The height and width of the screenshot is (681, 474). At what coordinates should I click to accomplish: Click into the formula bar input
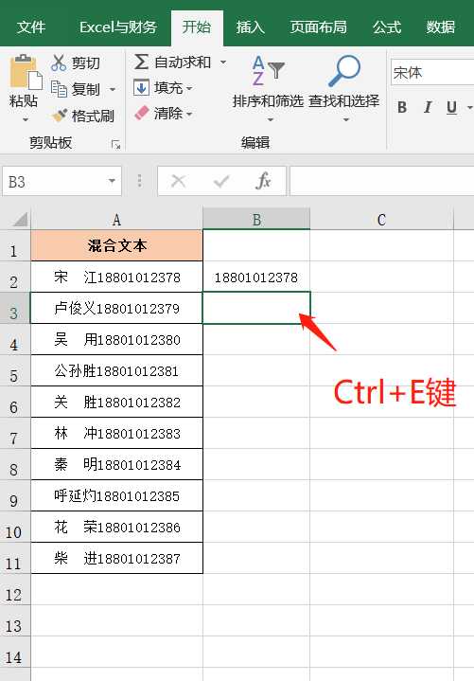381,181
